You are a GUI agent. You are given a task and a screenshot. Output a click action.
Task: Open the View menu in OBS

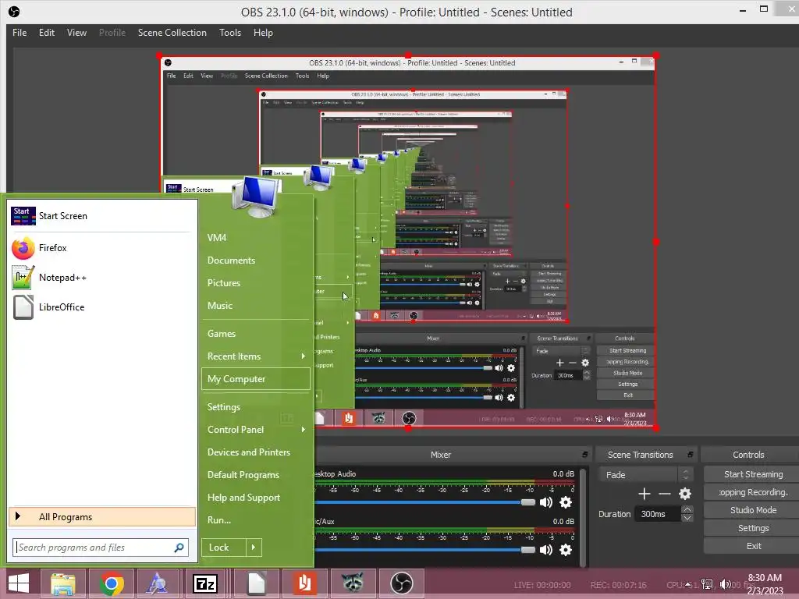pyautogui.click(x=76, y=33)
